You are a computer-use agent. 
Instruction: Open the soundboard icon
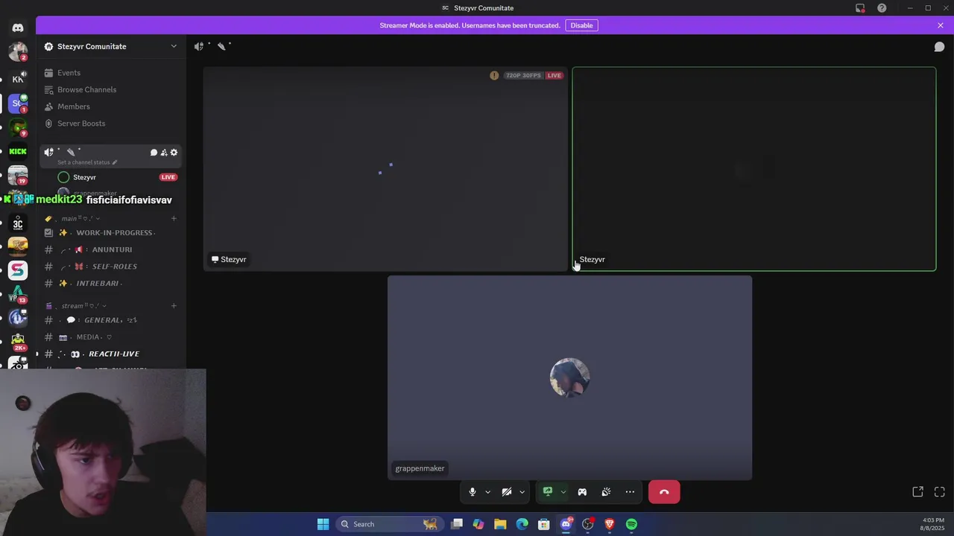point(606,492)
